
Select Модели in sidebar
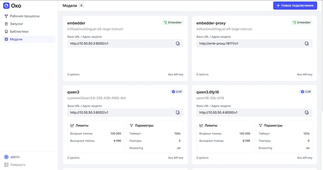point(29,39)
